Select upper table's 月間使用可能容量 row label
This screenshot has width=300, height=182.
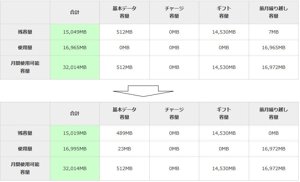pos(25,67)
